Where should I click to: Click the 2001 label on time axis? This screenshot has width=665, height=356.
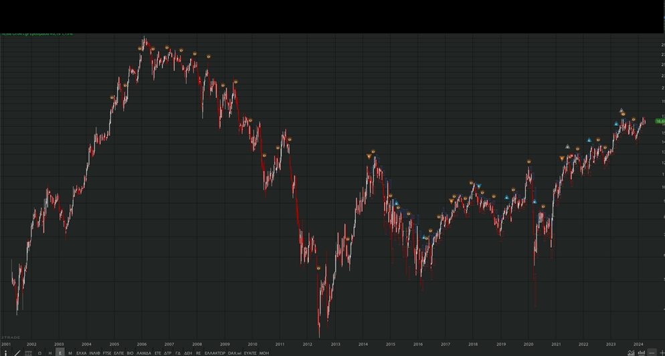tap(6, 344)
